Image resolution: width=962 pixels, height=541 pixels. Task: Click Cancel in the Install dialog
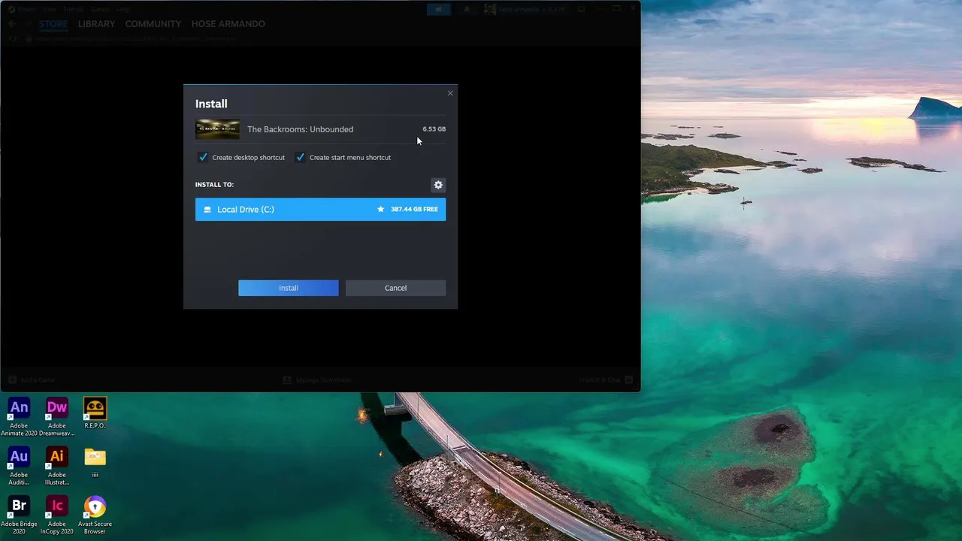(x=395, y=288)
